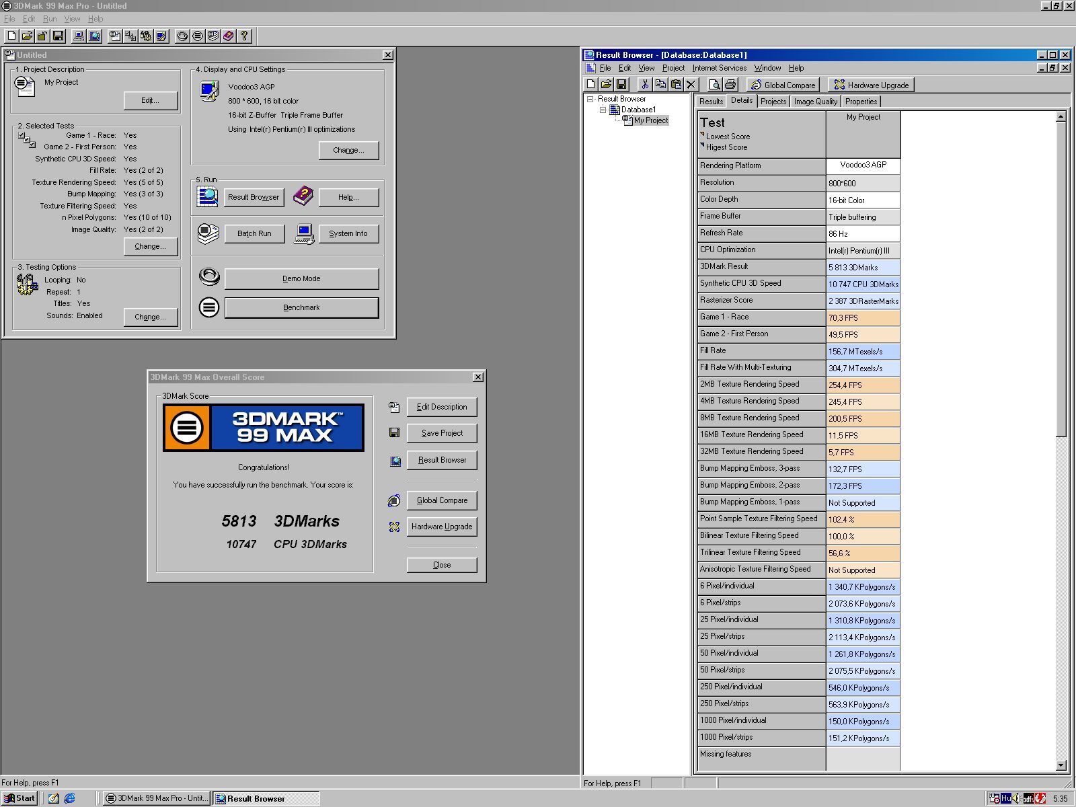The height and width of the screenshot is (807, 1076).
Task: Click the Batch Run stacked-pages icon in 3DMark toolbar
Action: [213, 36]
